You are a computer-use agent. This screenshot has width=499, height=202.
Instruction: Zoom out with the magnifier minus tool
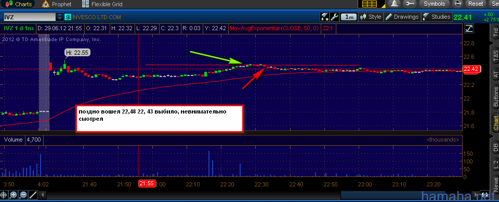tap(23, 195)
